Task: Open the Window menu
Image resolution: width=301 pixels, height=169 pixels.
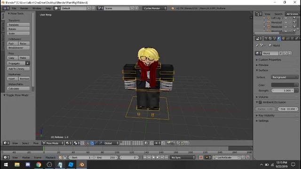Action: tap(37, 8)
